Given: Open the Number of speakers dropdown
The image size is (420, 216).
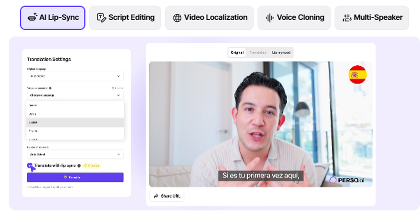Looking at the screenshot, I should click(x=75, y=154).
